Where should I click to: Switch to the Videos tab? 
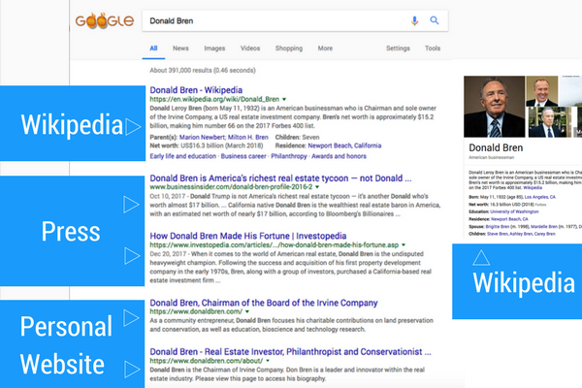[x=250, y=48]
